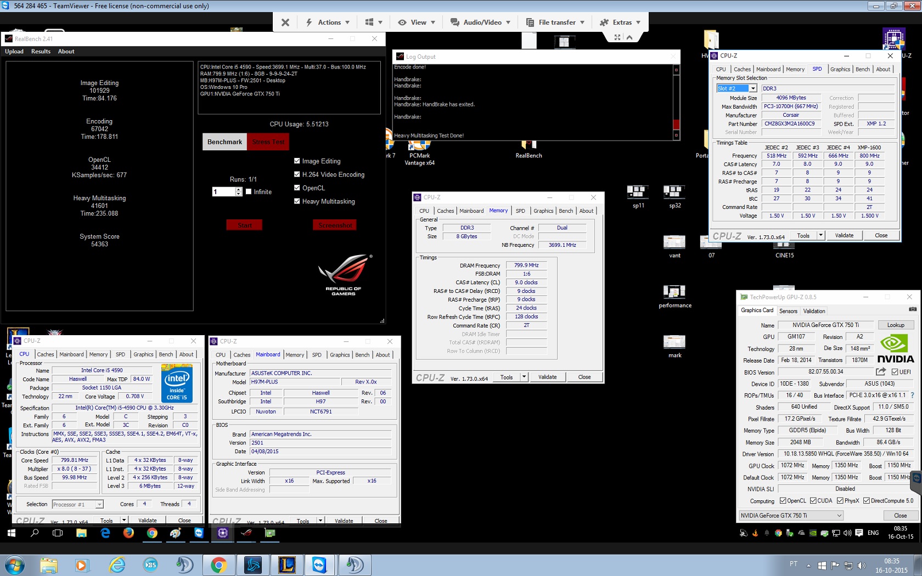Click the Stress Test button
922x576 pixels.
tap(268, 142)
